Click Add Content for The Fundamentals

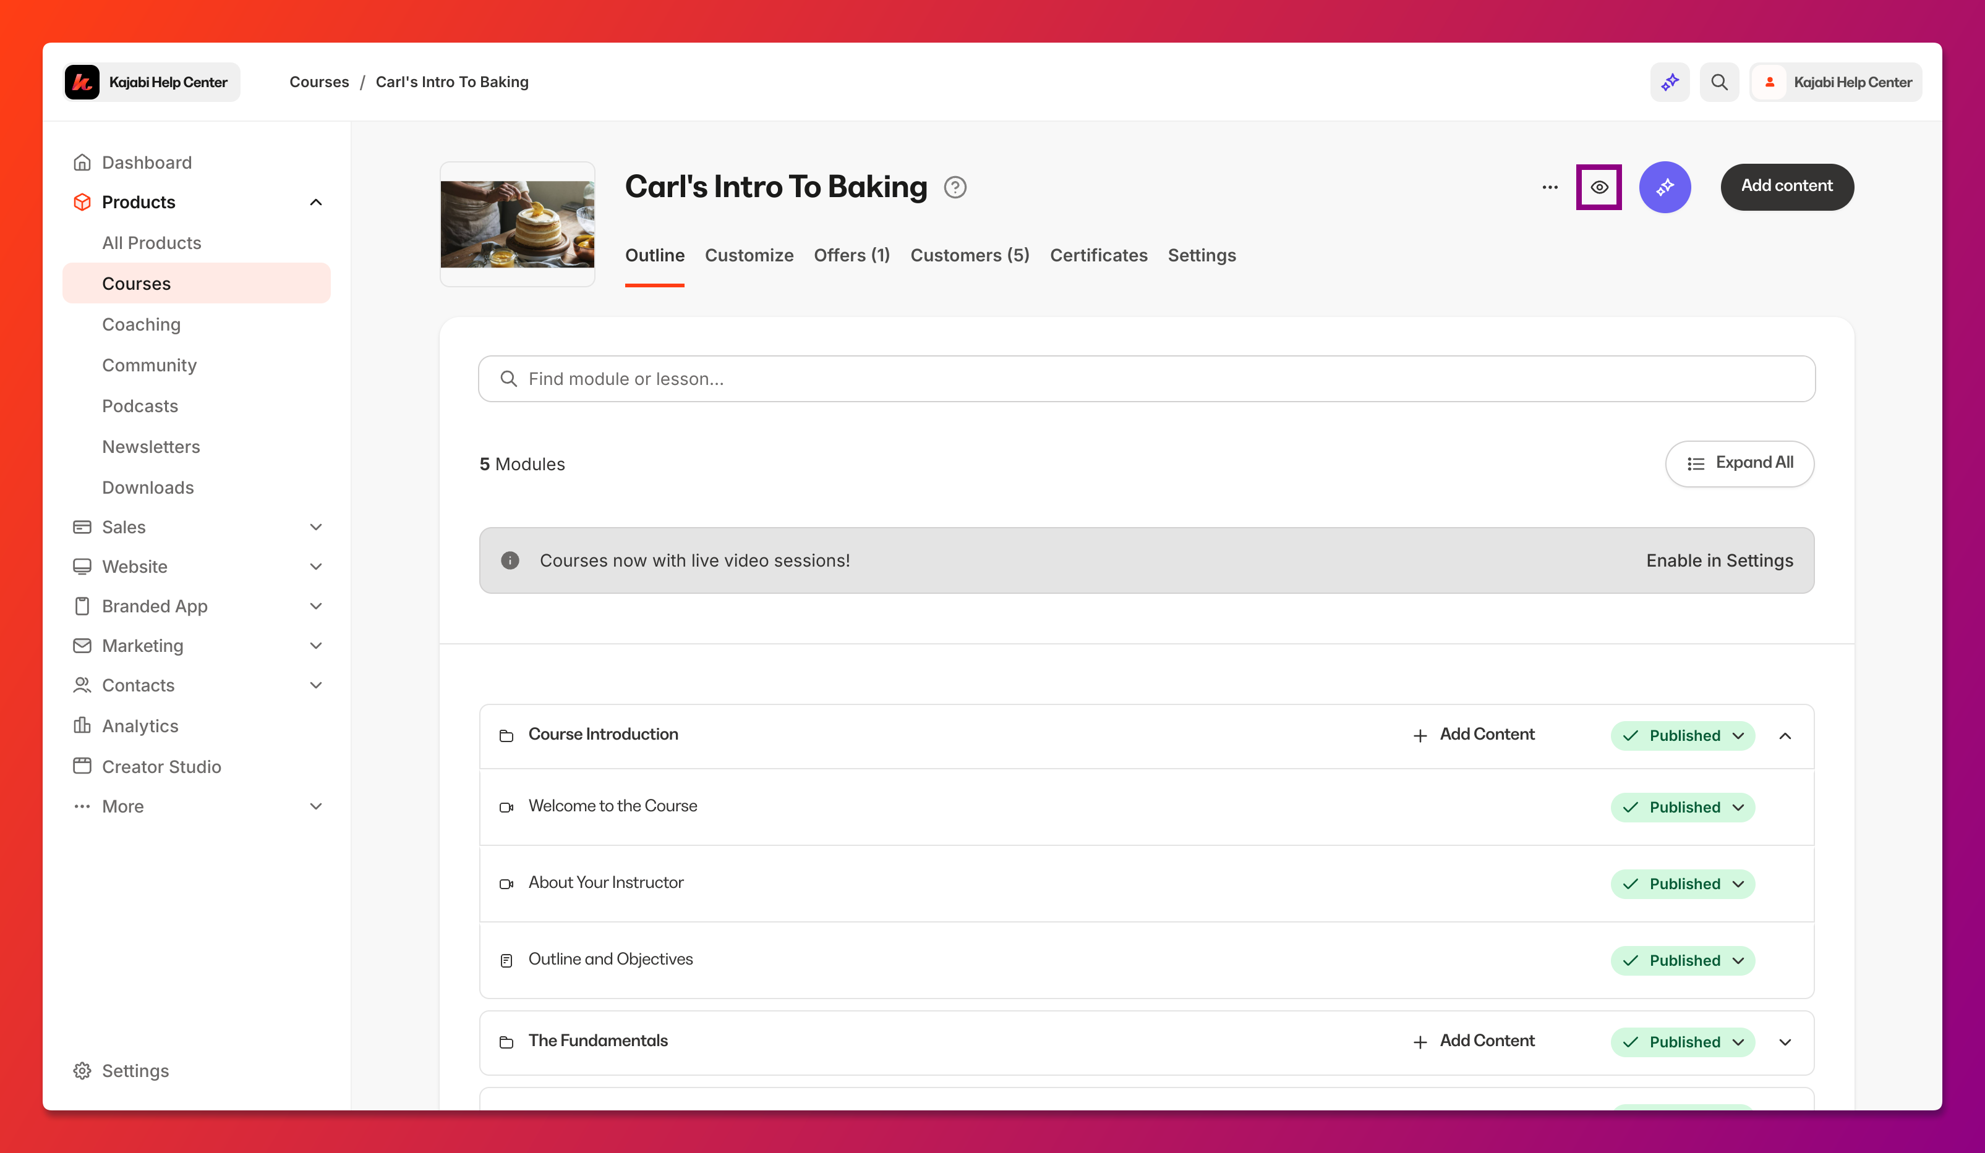click(x=1473, y=1041)
